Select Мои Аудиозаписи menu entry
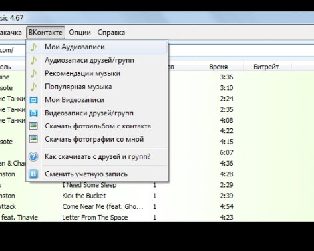 96,47
